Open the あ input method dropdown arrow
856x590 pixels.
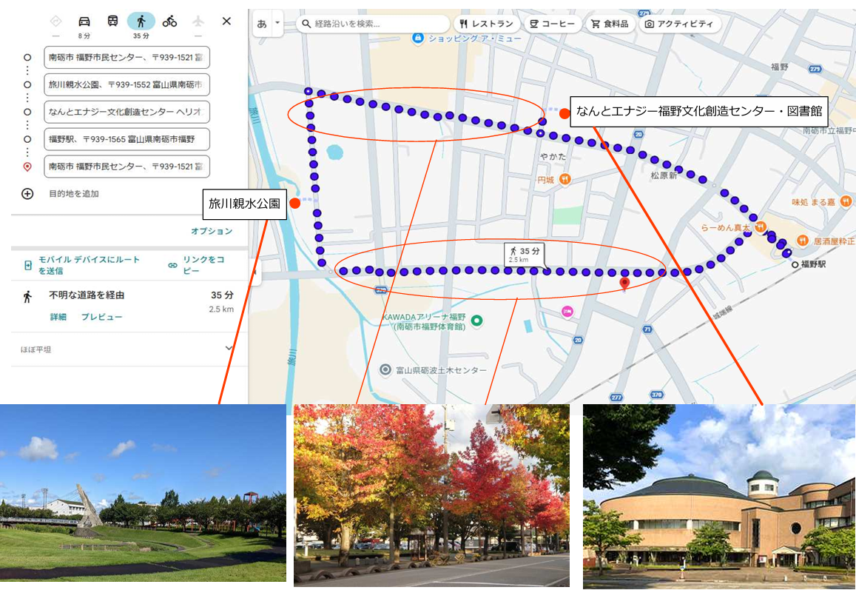(277, 23)
